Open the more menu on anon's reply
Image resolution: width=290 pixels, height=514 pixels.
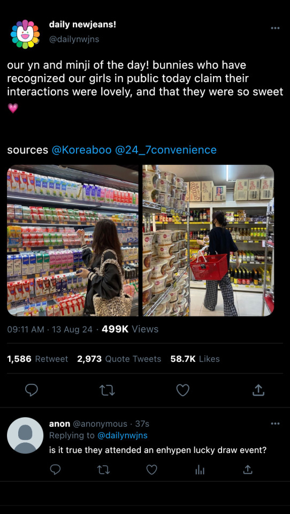pos(275,424)
